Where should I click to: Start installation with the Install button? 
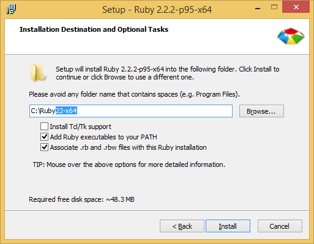pyautogui.click(x=228, y=226)
